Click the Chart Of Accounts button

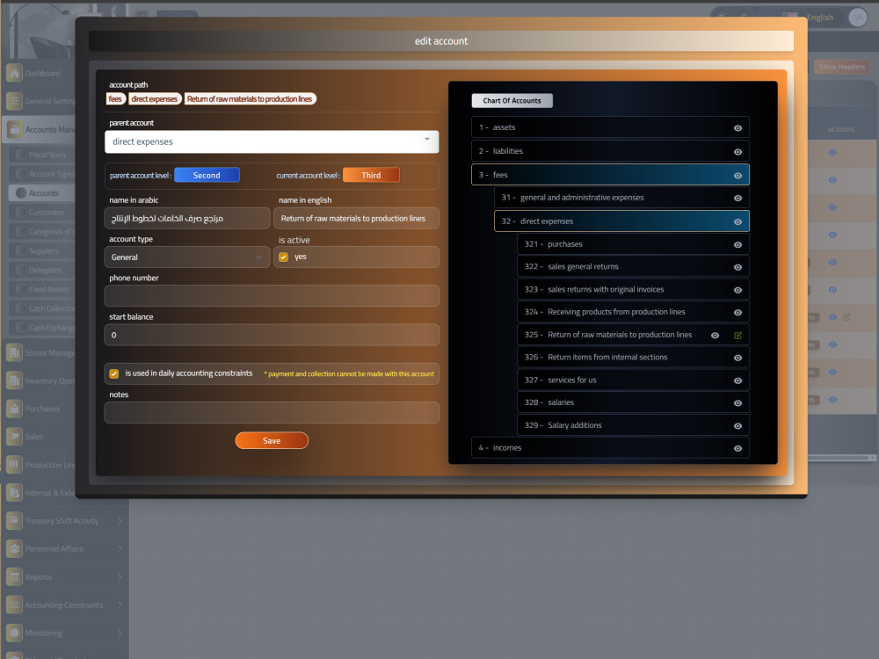[512, 101]
